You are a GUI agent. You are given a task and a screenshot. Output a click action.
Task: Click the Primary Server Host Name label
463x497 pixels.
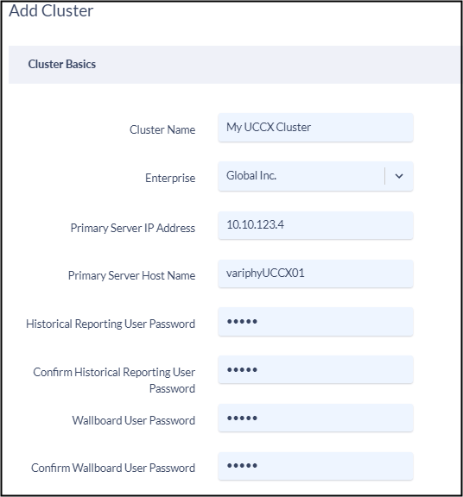(131, 275)
